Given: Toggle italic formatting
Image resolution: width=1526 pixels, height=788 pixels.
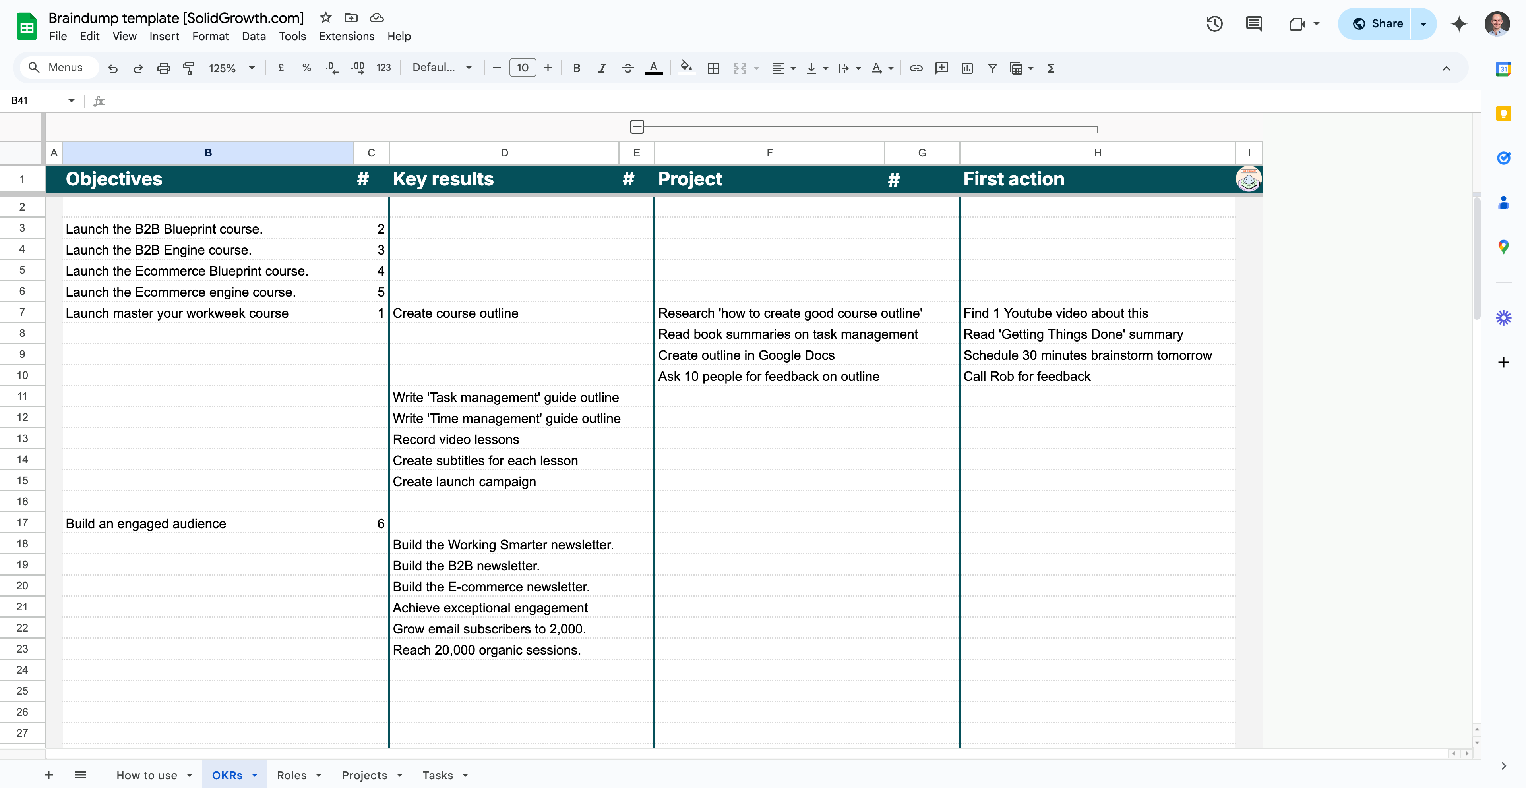Looking at the screenshot, I should pyautogui.click(x=601, y=68).
